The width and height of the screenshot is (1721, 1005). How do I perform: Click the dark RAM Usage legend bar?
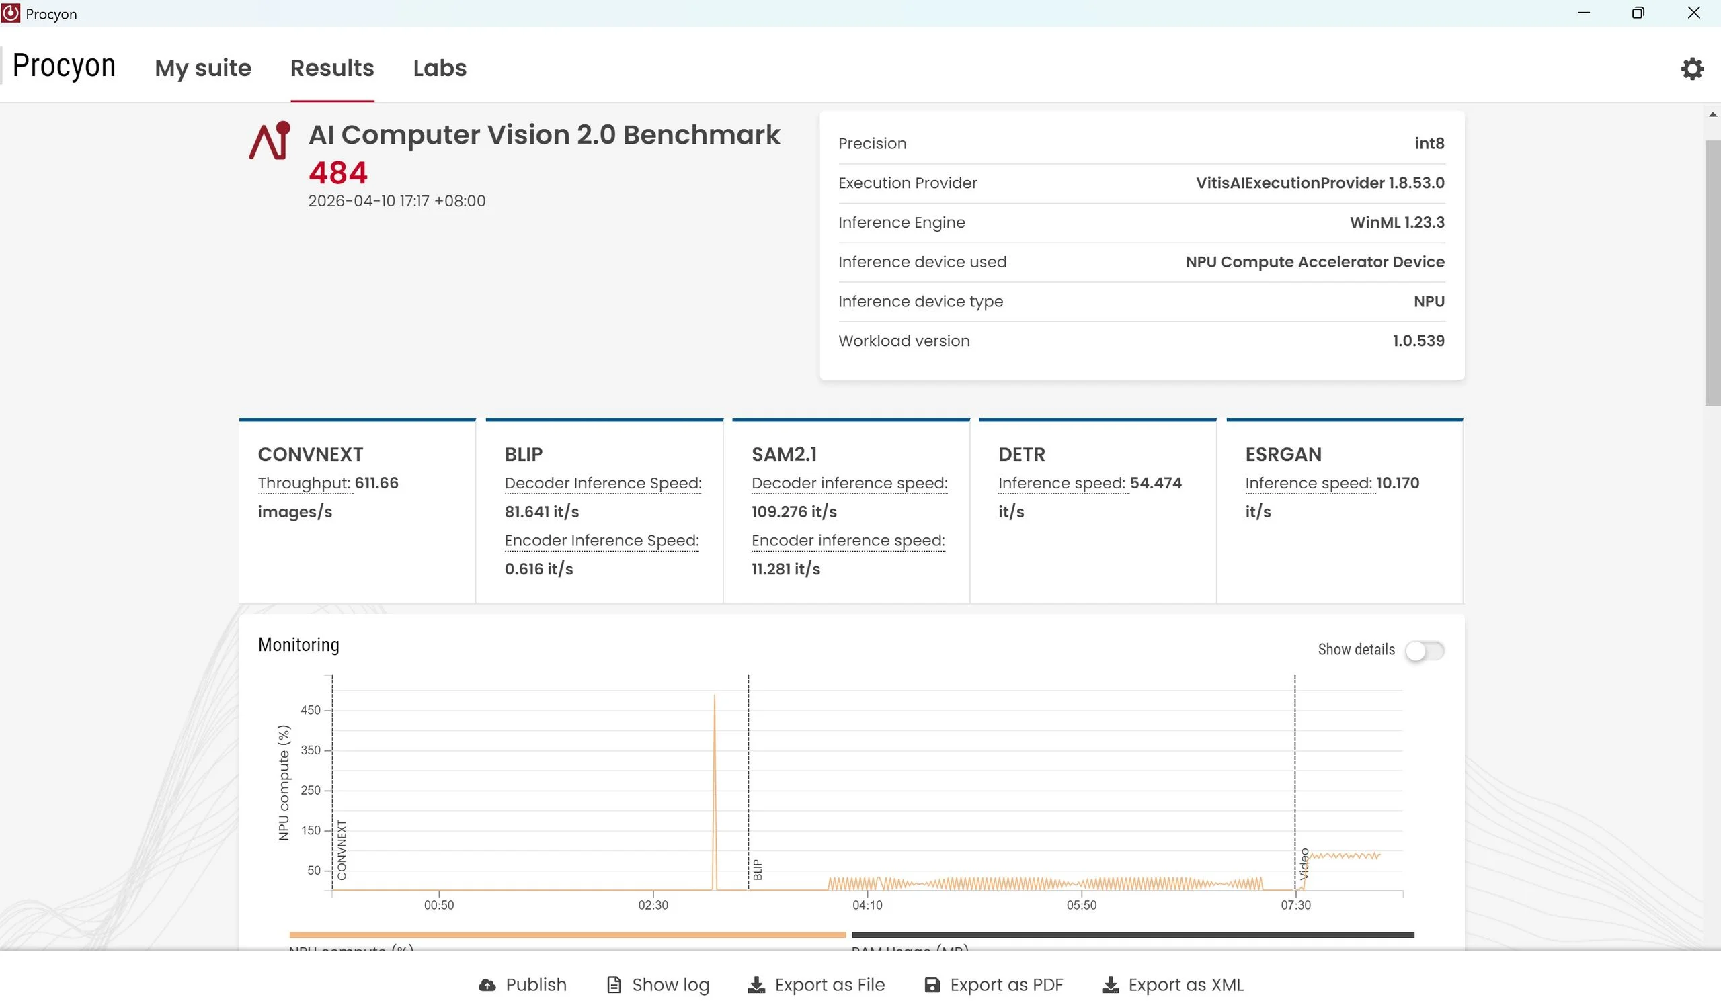click(x=1132, y=934)
